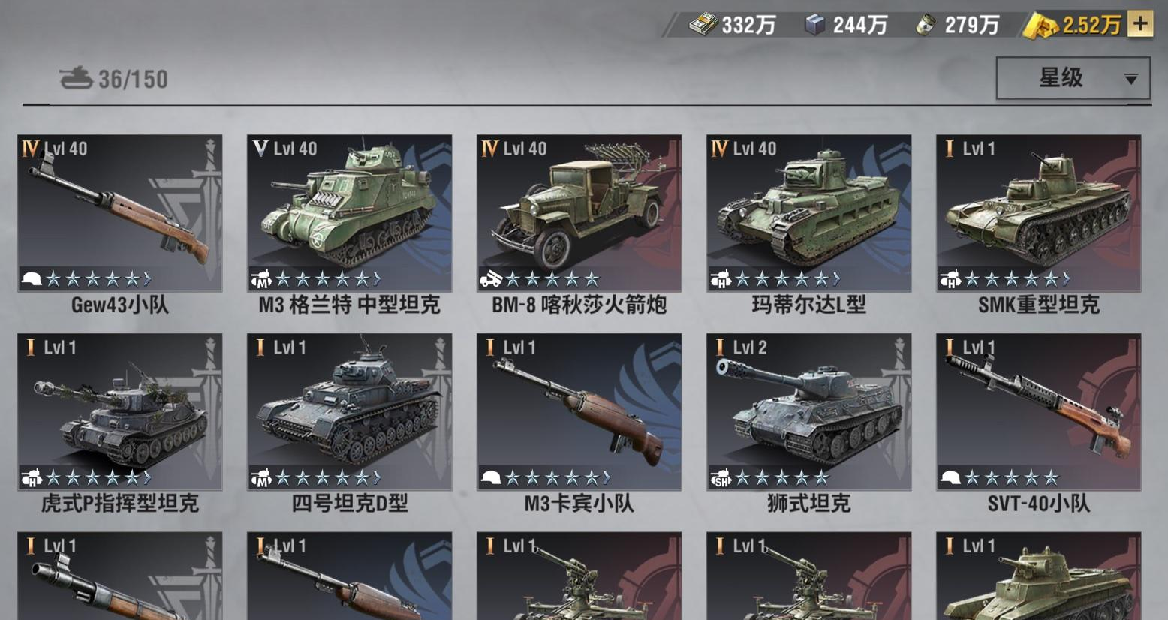This screenshot has width=1168, height=620.
Task: Click the star-upgrade arrow on Gew43小队
Action: pyautogui.click(x=147, y=280)
